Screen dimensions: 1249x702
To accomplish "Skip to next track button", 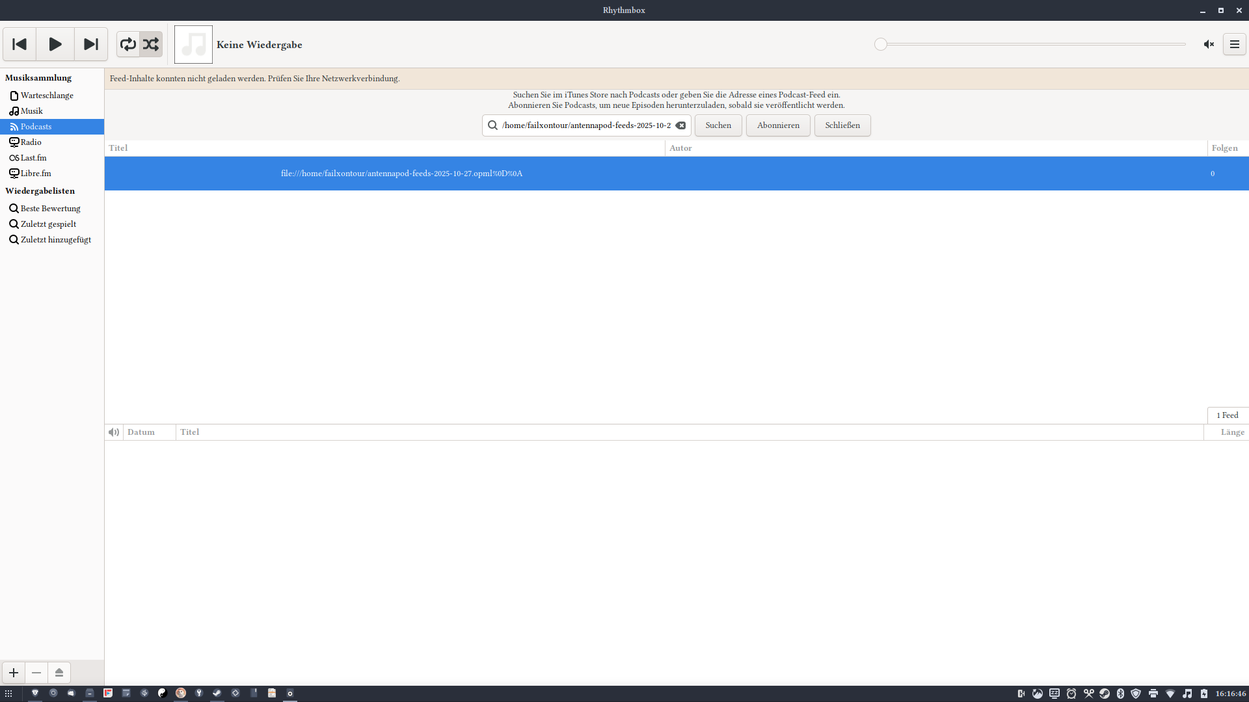I will [x=91, y=44].
